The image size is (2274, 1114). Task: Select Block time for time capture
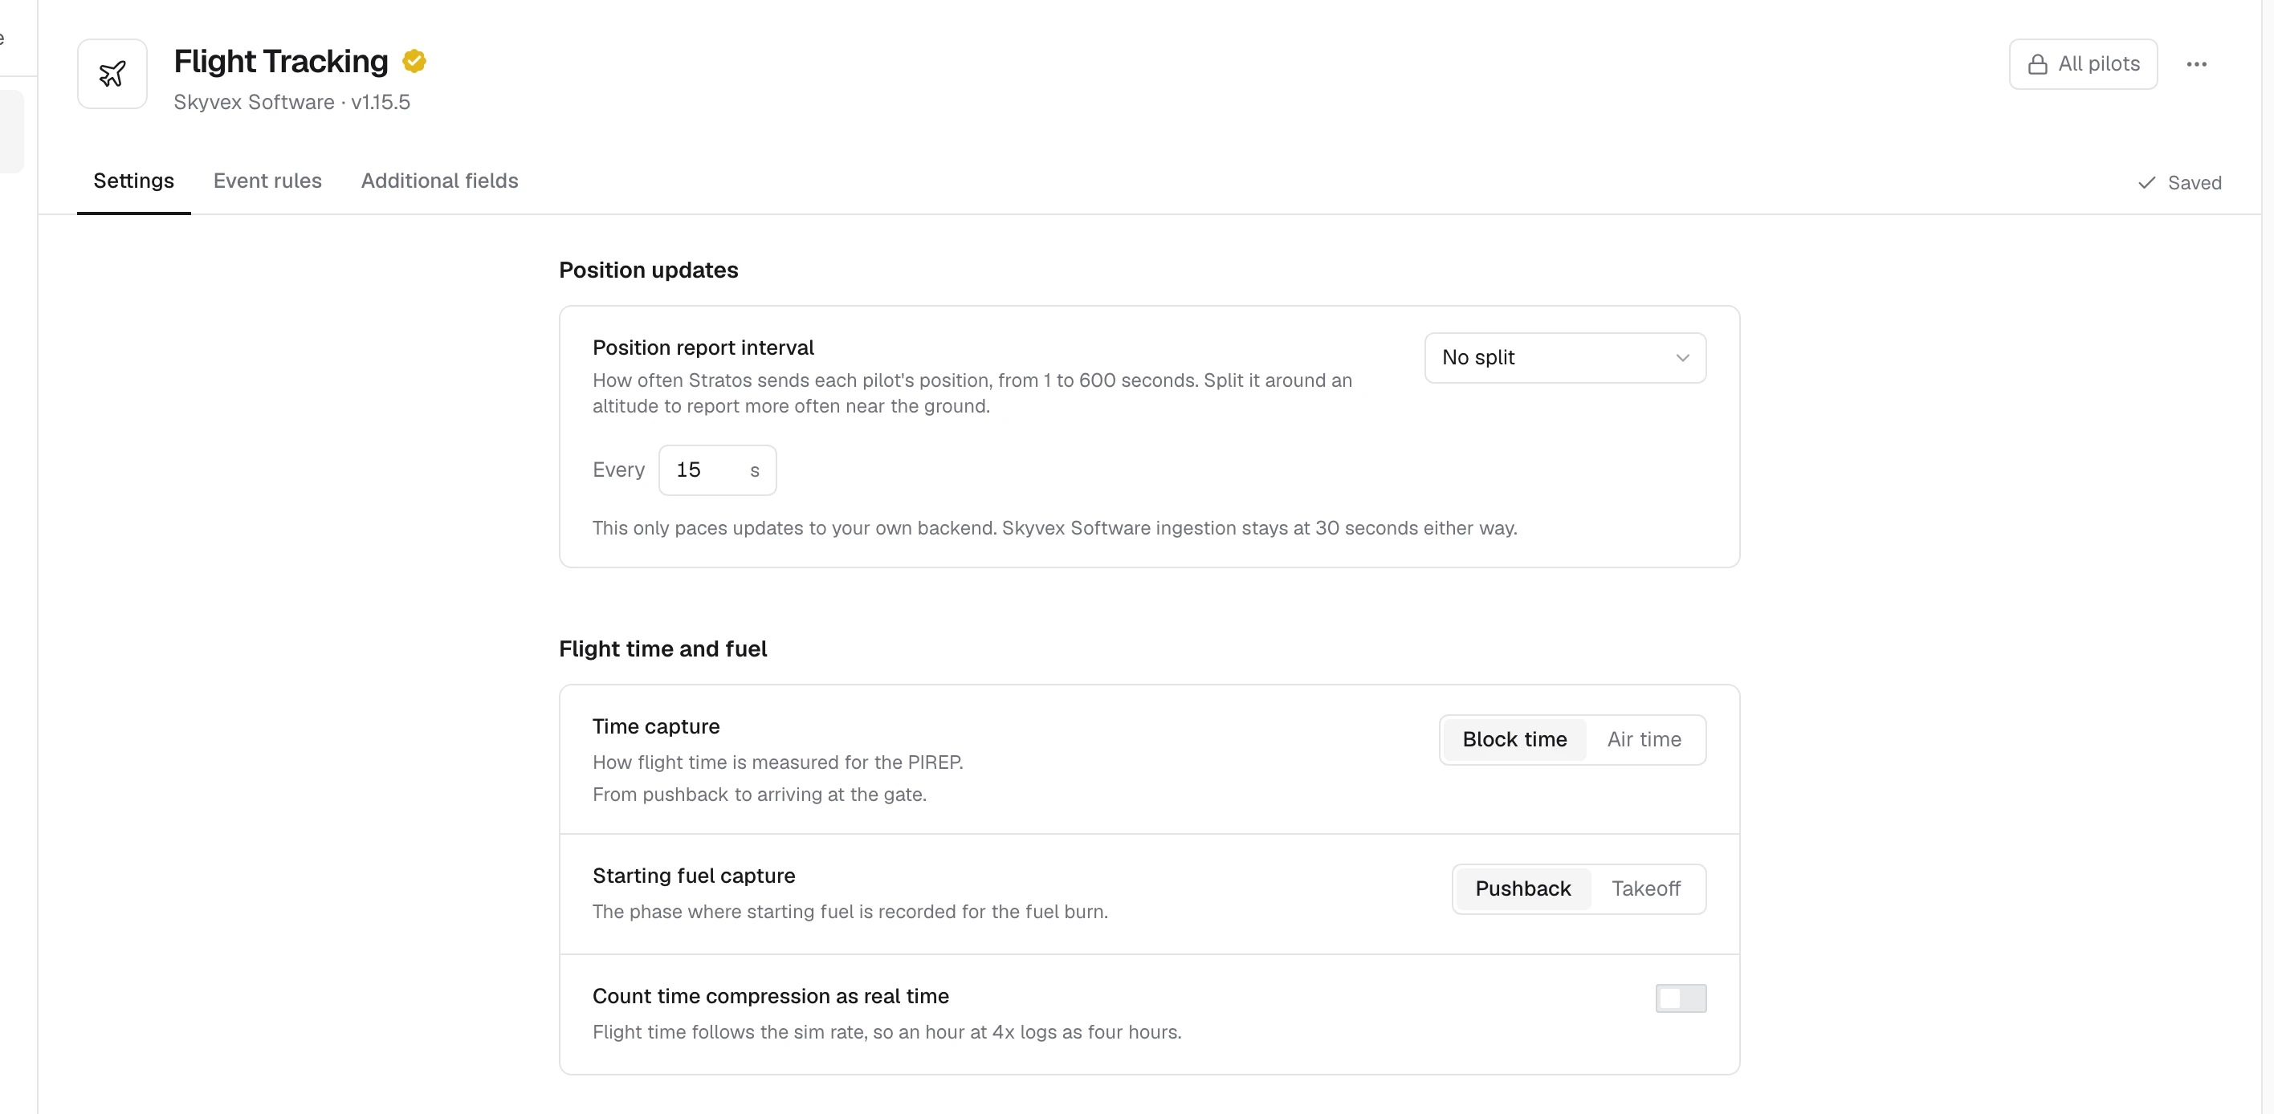pos(1515,739)
